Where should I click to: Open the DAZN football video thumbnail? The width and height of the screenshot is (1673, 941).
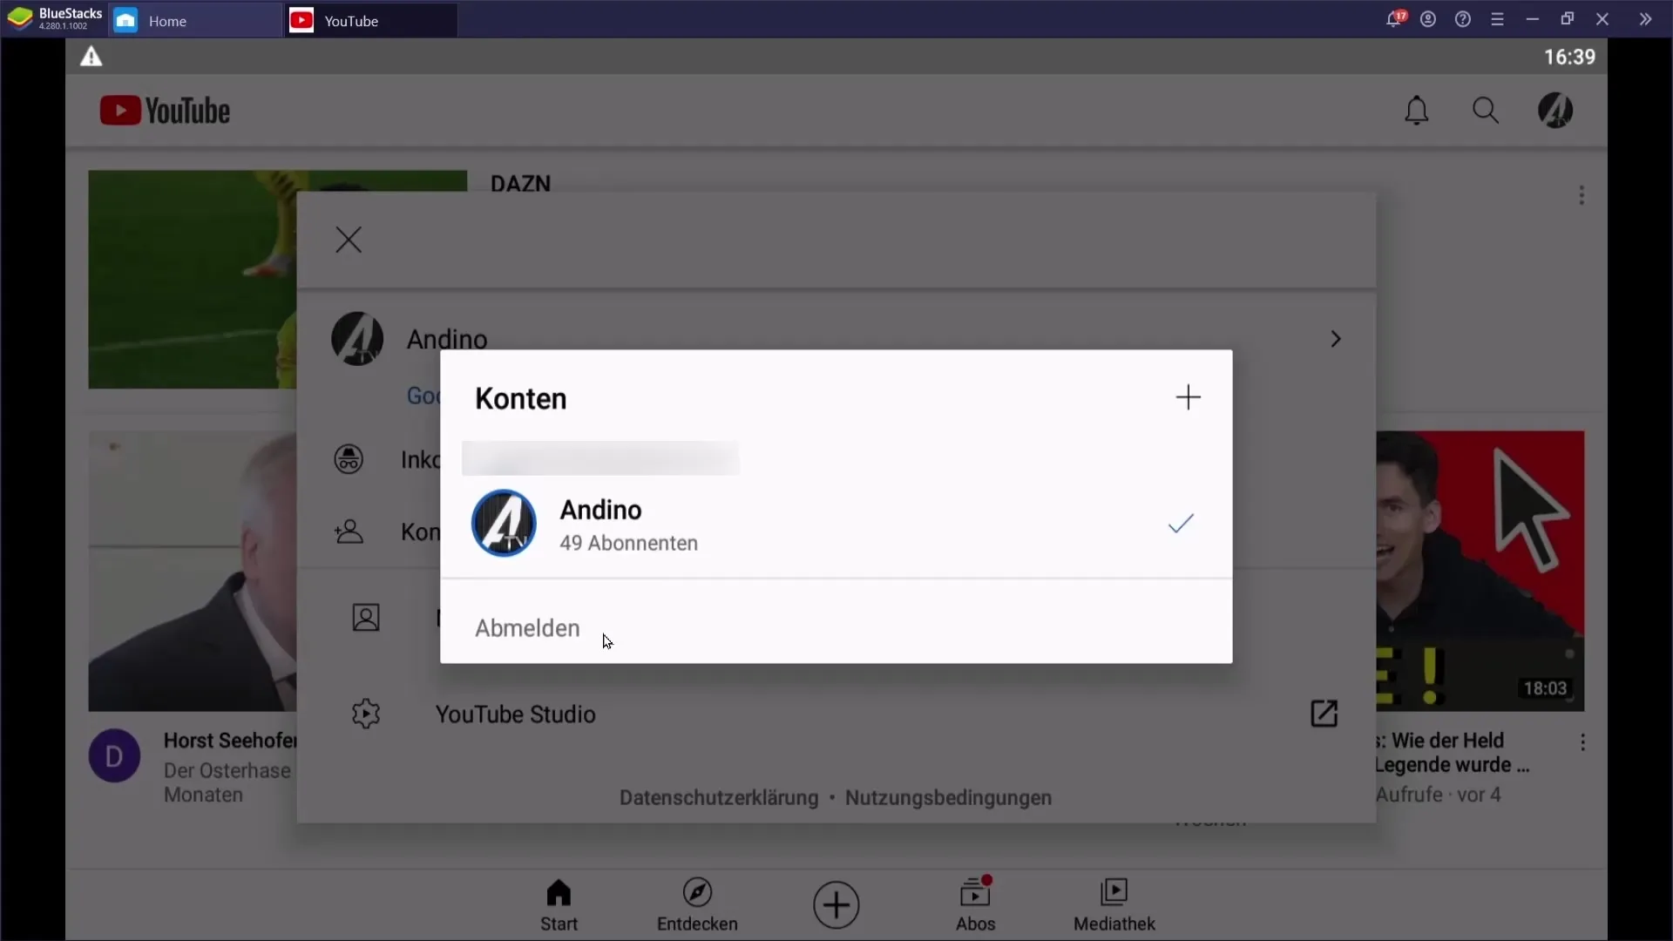tap(193, 280)
